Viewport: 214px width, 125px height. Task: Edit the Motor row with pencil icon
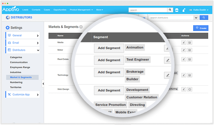tap(184, 50)
